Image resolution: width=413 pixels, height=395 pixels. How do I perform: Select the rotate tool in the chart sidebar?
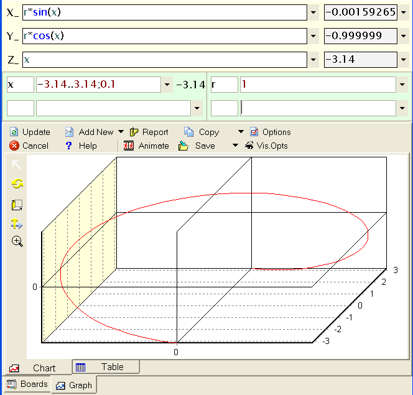click(x=17, y=184)
